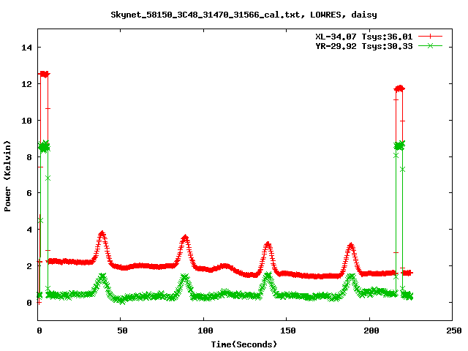The image size is (468, 351).
Task: Click the green calibration plateau near 220 seconds
Action: tap(399, 146)
